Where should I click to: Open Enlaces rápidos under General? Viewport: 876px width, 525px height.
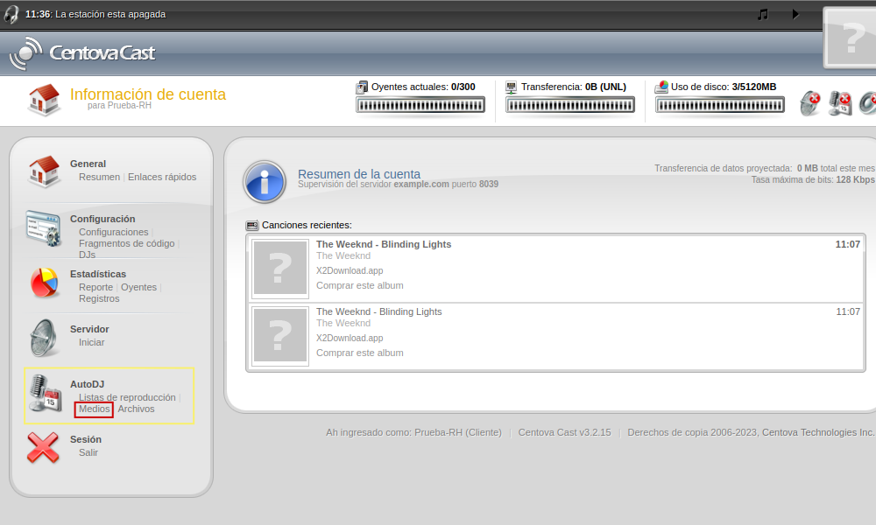pos(162,177)
